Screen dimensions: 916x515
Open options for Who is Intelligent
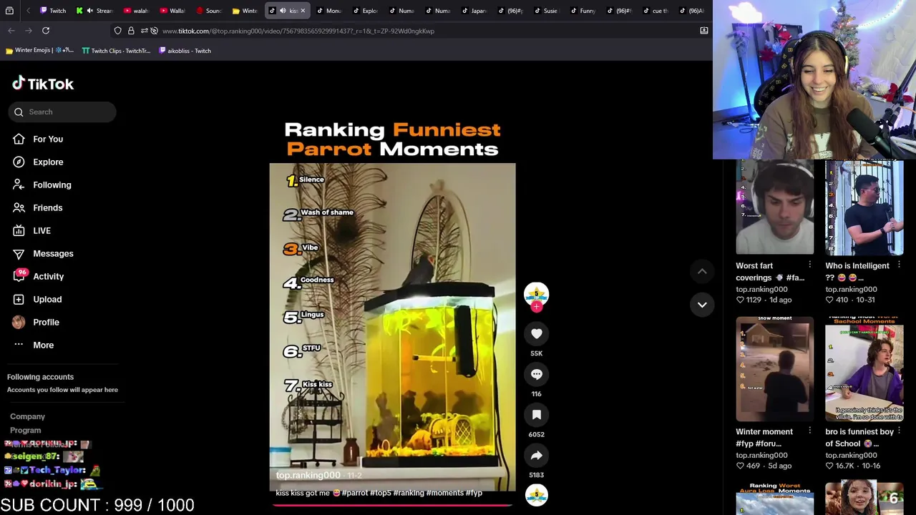tap(899, 265)
